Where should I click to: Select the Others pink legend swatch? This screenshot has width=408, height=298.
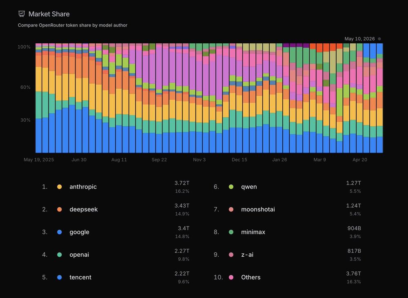point(231,278)
